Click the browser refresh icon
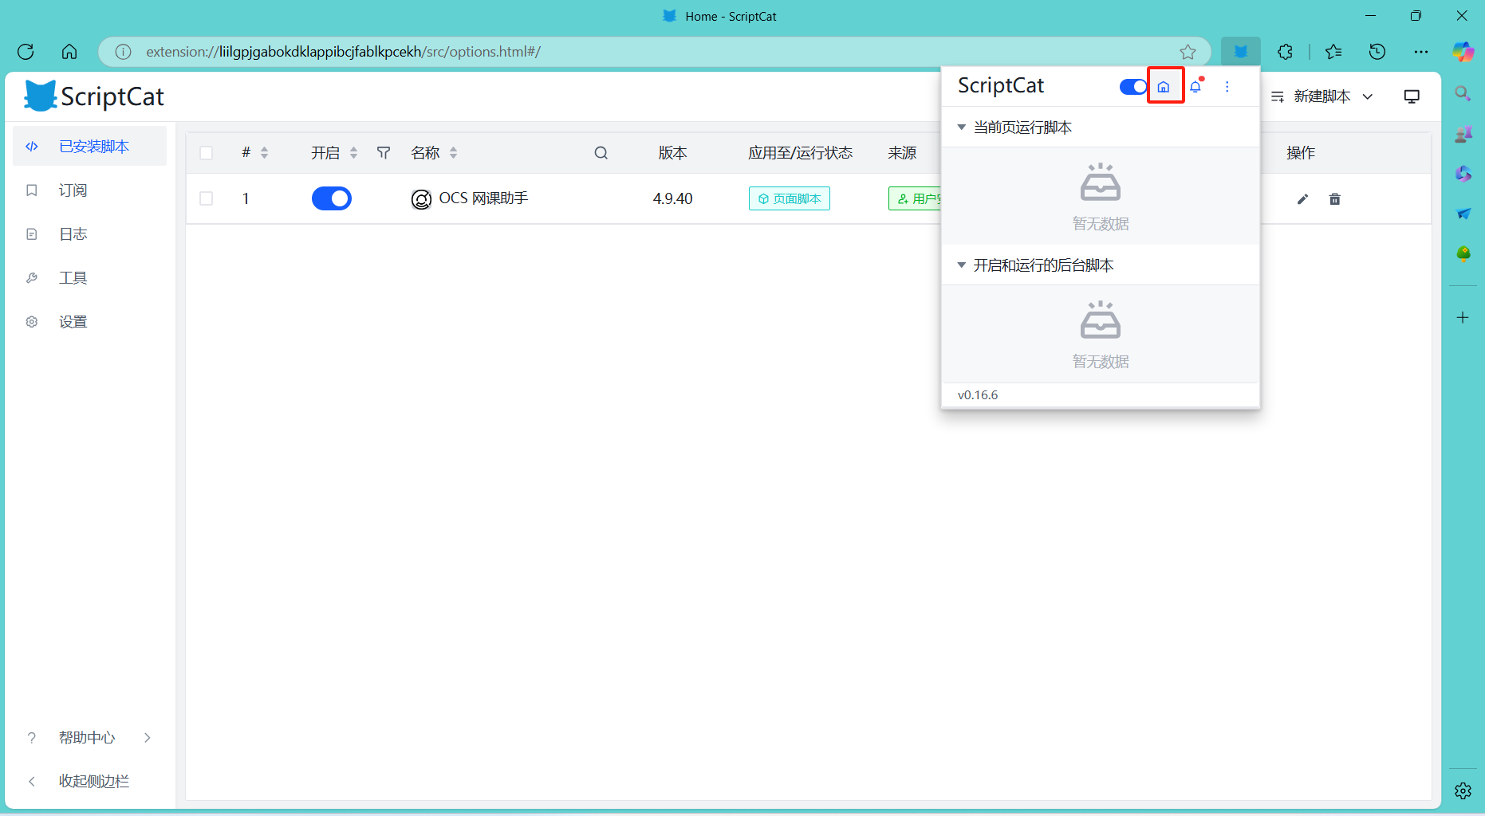1485x816 pixels. tap(26, 52)
